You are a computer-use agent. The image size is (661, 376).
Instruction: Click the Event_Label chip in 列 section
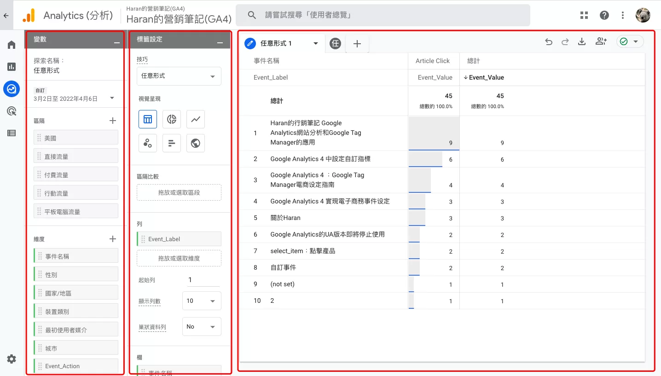click(179, 239)
